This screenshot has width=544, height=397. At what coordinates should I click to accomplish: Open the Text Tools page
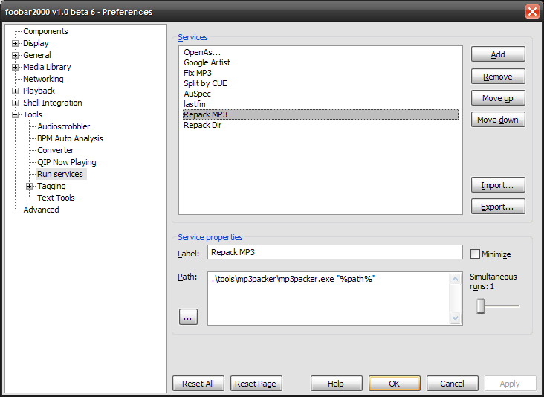pos(56,198)
